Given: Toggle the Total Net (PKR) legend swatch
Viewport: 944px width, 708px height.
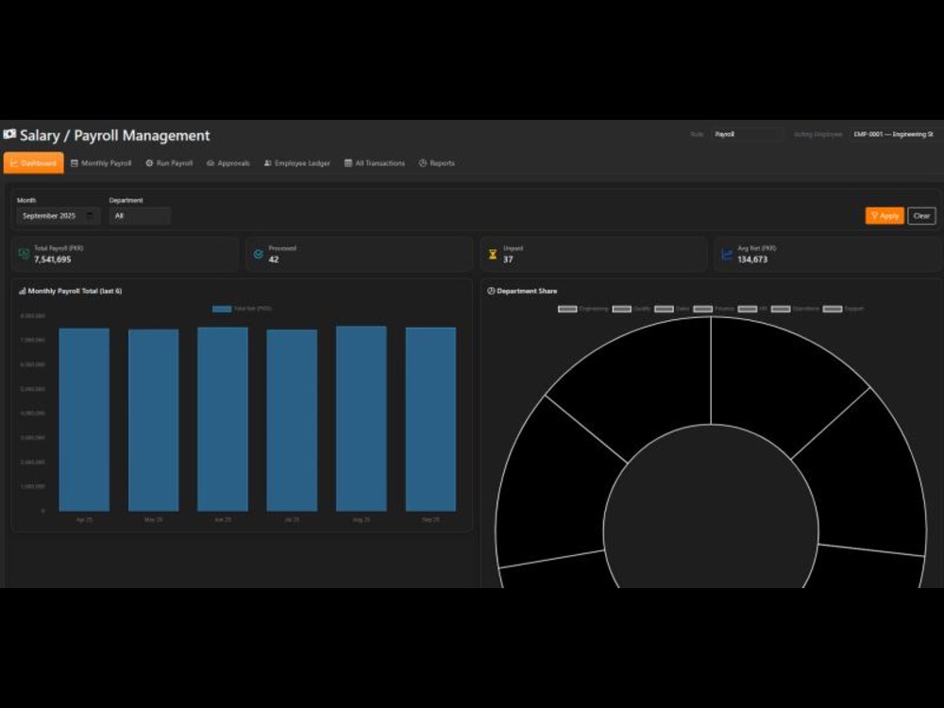Looking at the screenshot, I should point(222,309).
